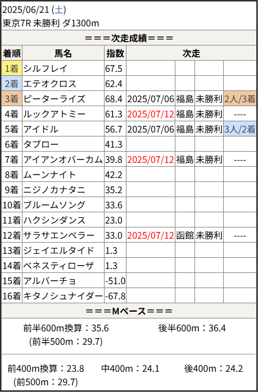This screenshot has width=258, height=392.
Task: Select the 函館 venue for サラサエンペラー
Action: click(185, 235)
